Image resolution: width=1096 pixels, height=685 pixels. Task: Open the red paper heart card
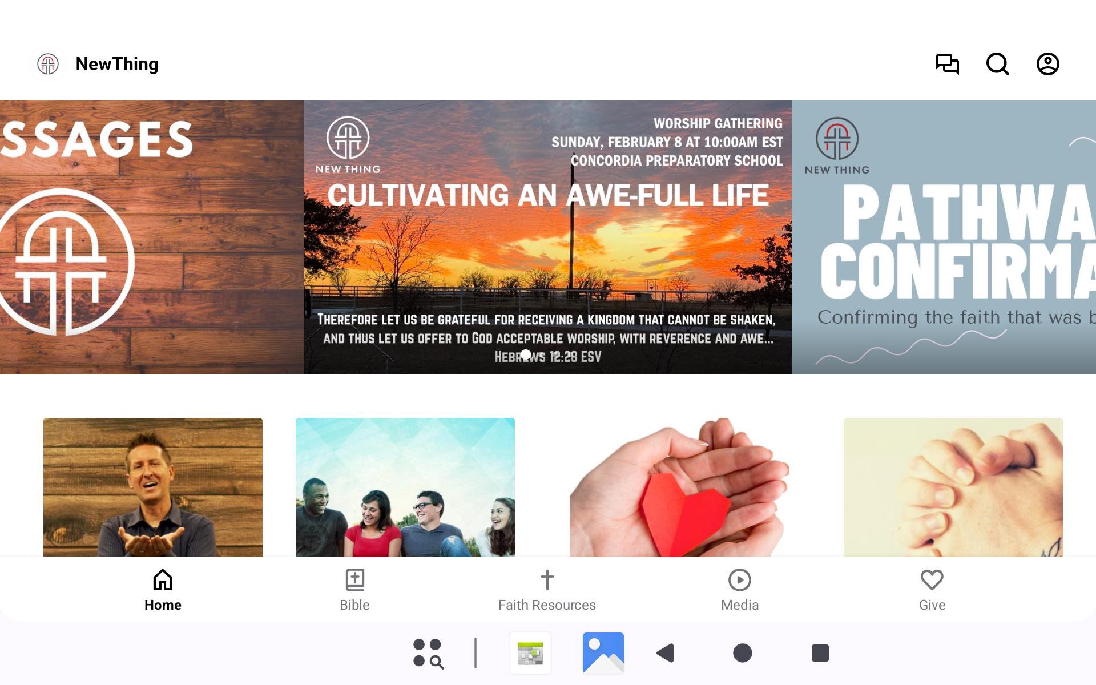pyautogui.click(x=679, y=487)
